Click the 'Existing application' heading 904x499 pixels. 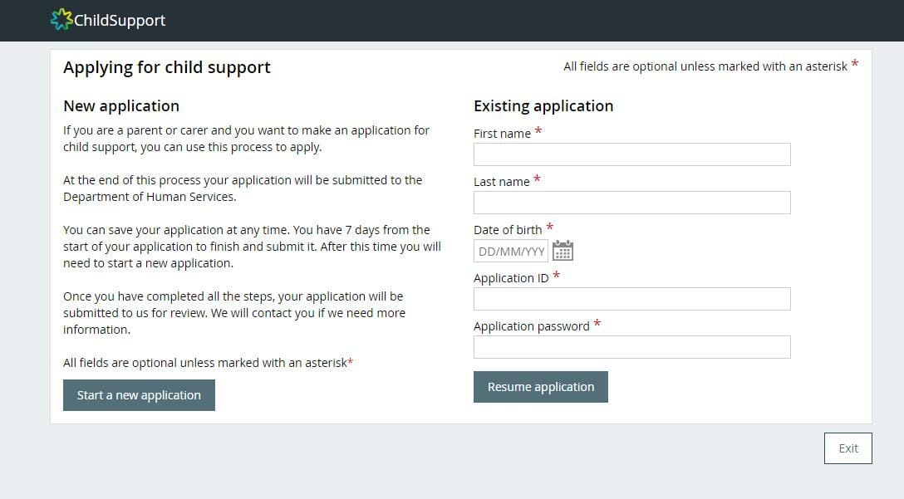543,106
